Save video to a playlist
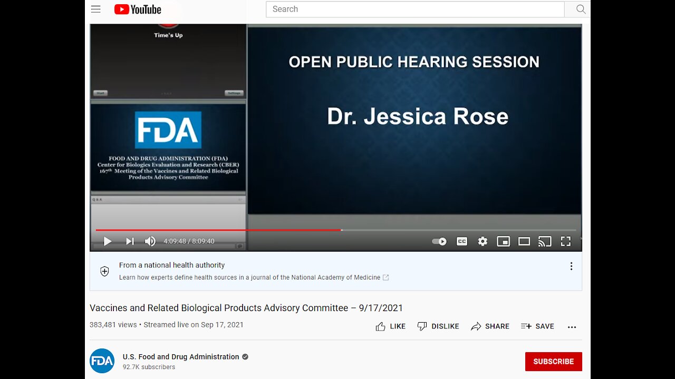The width and height of the screenshot is (675, 379). tap(537, 326)
